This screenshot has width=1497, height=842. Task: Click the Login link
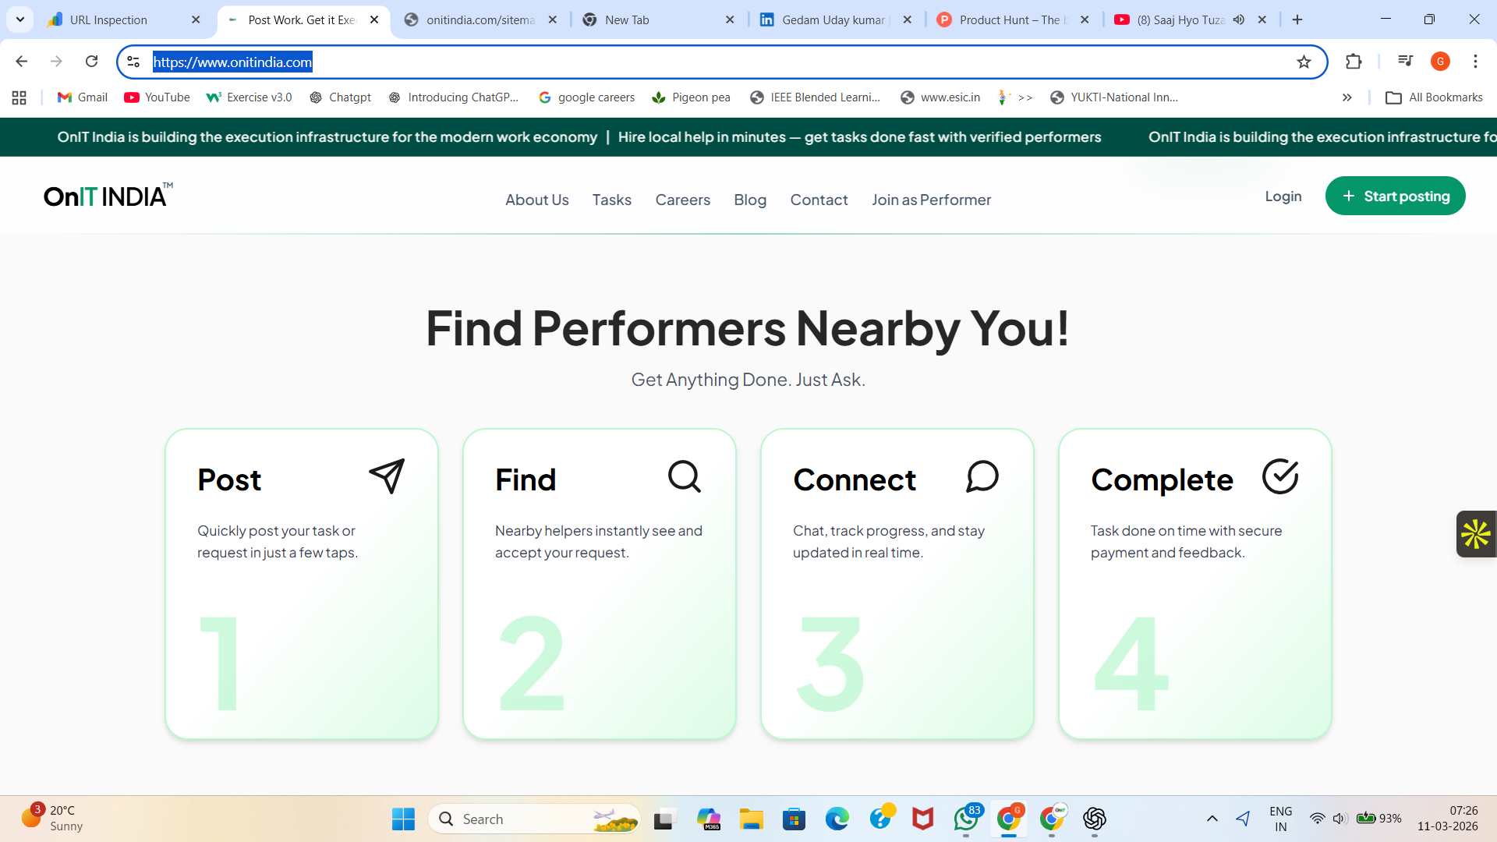click(x=1283, y=196)
